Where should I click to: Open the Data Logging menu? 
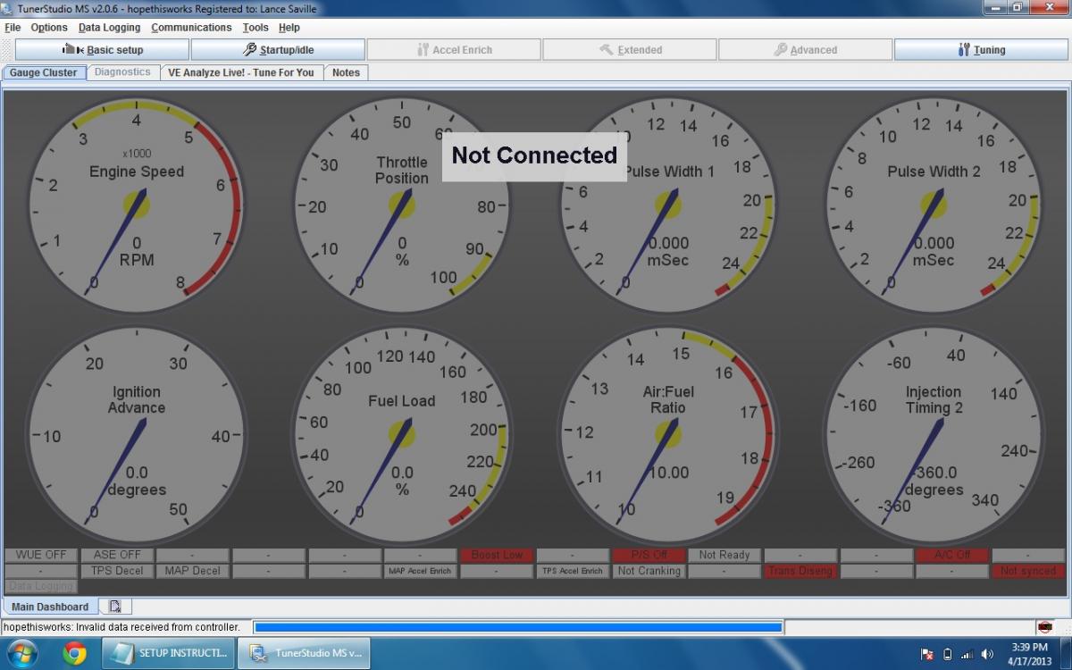(x=109, y=28)
